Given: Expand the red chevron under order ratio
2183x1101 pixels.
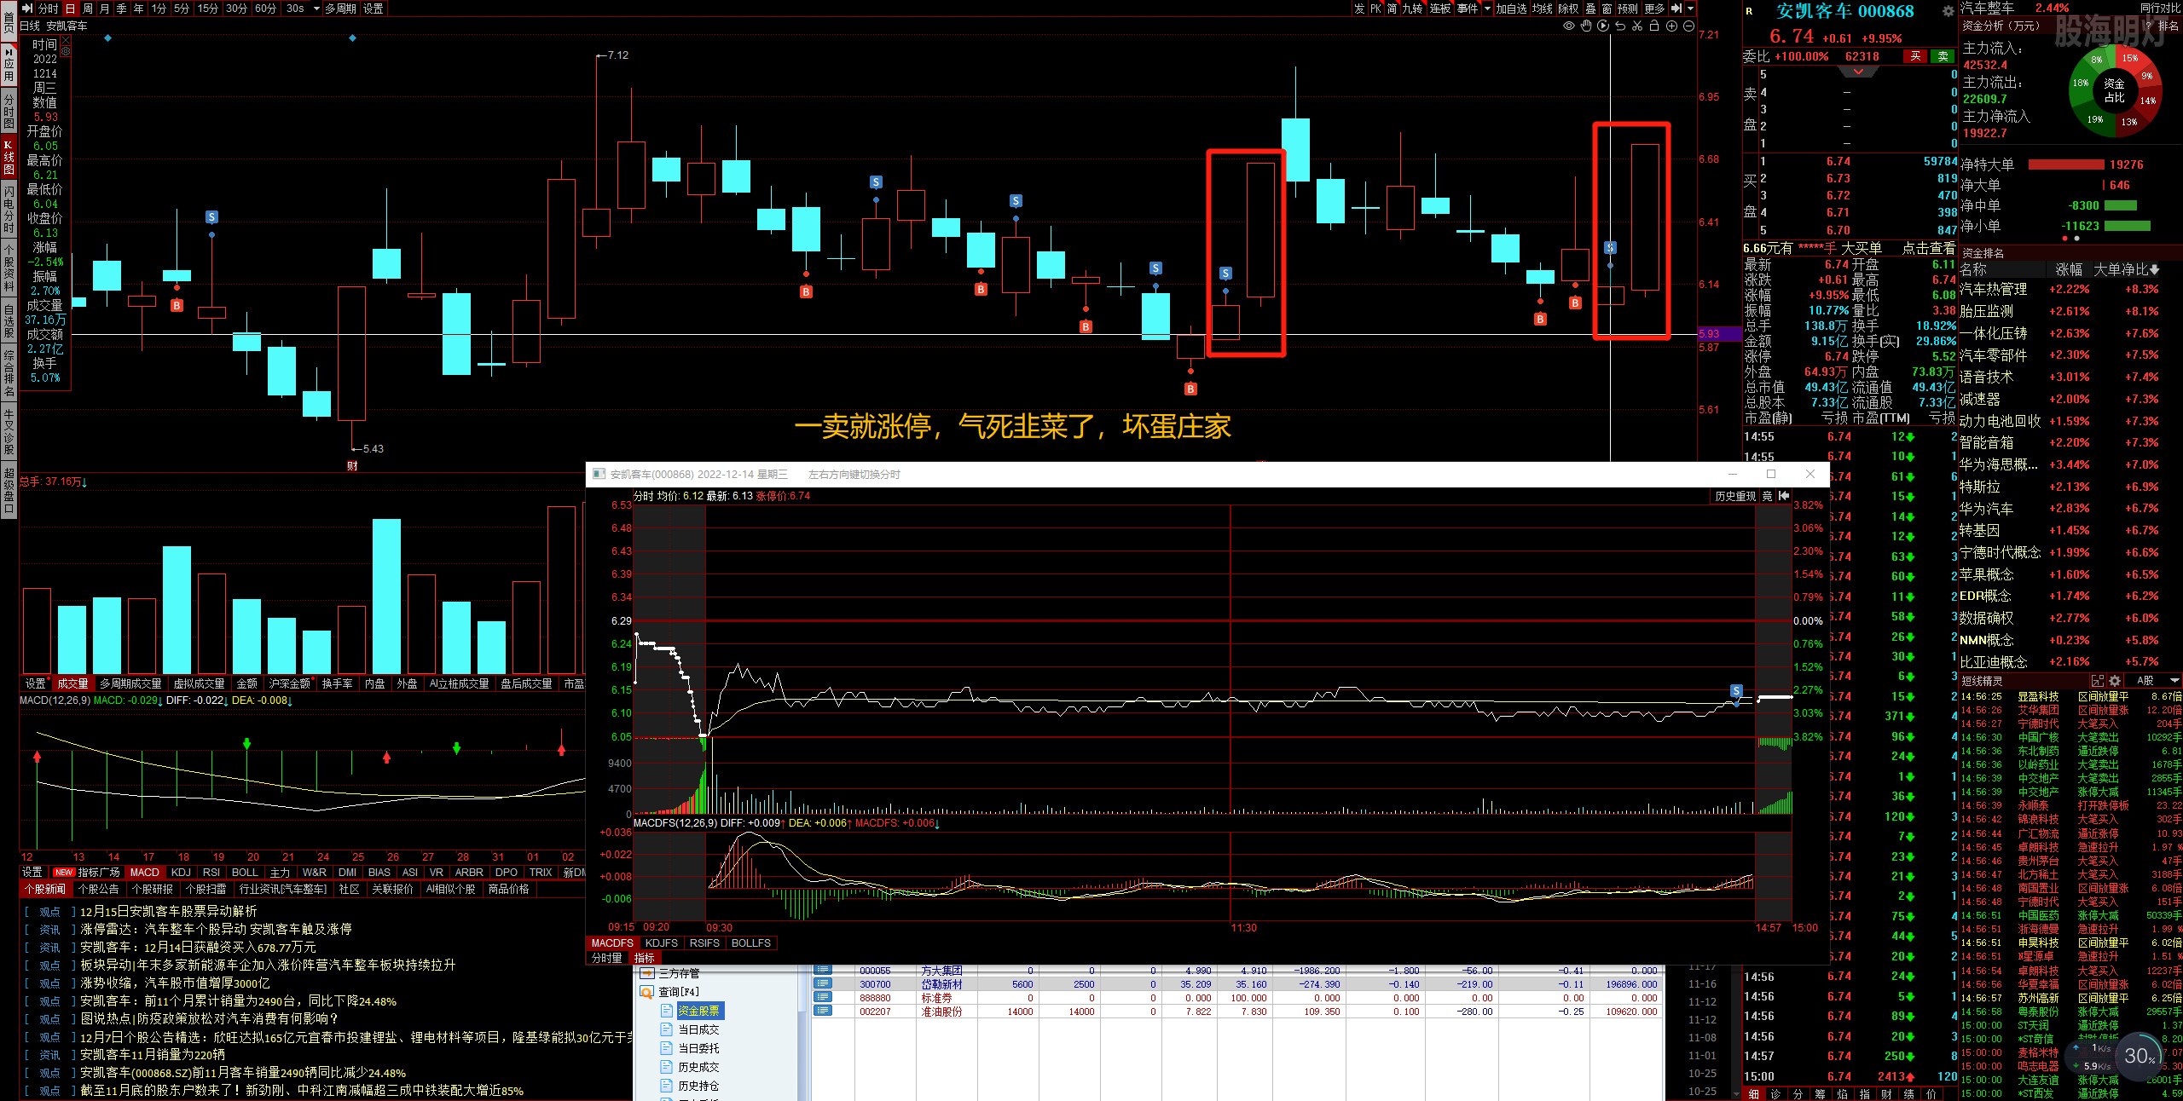Looking at the screenshot, I should tap(1858, 72).
